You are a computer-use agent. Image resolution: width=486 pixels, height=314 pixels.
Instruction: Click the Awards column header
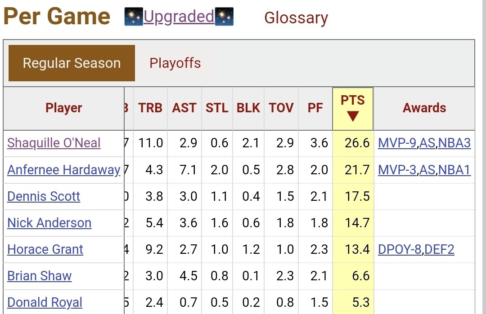pyautogui.click(x=424, y=108)
